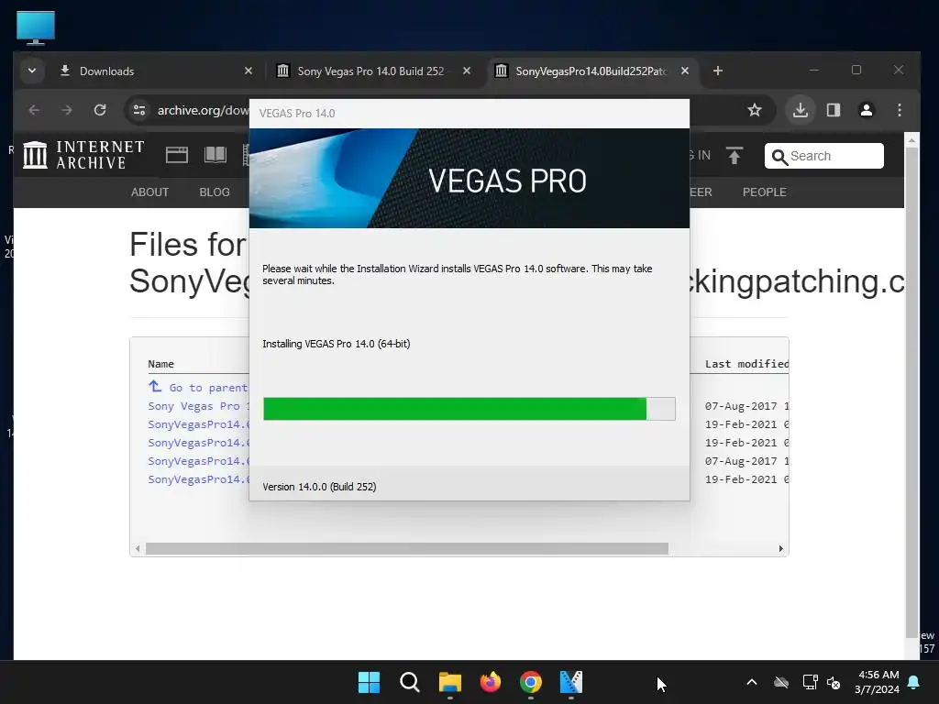Switch to Sony Vegas Pro 14.0 Build 252 tab
Image resolution: width=939 pixels, height=704 pixels.
click(x=374, y=71)
